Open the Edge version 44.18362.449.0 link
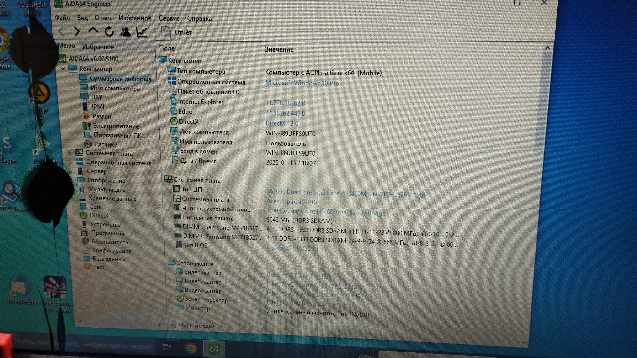637x358 pixels. (x=285, y=113)
